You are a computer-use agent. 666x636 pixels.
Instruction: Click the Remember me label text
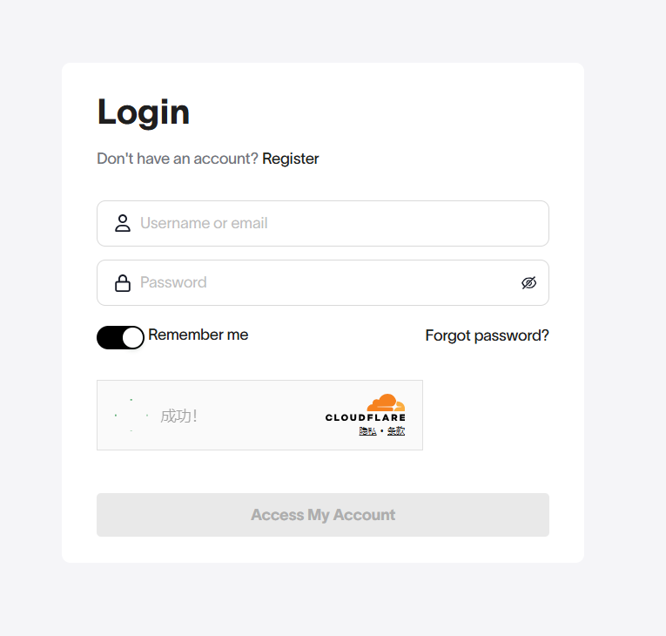(198, 335)
